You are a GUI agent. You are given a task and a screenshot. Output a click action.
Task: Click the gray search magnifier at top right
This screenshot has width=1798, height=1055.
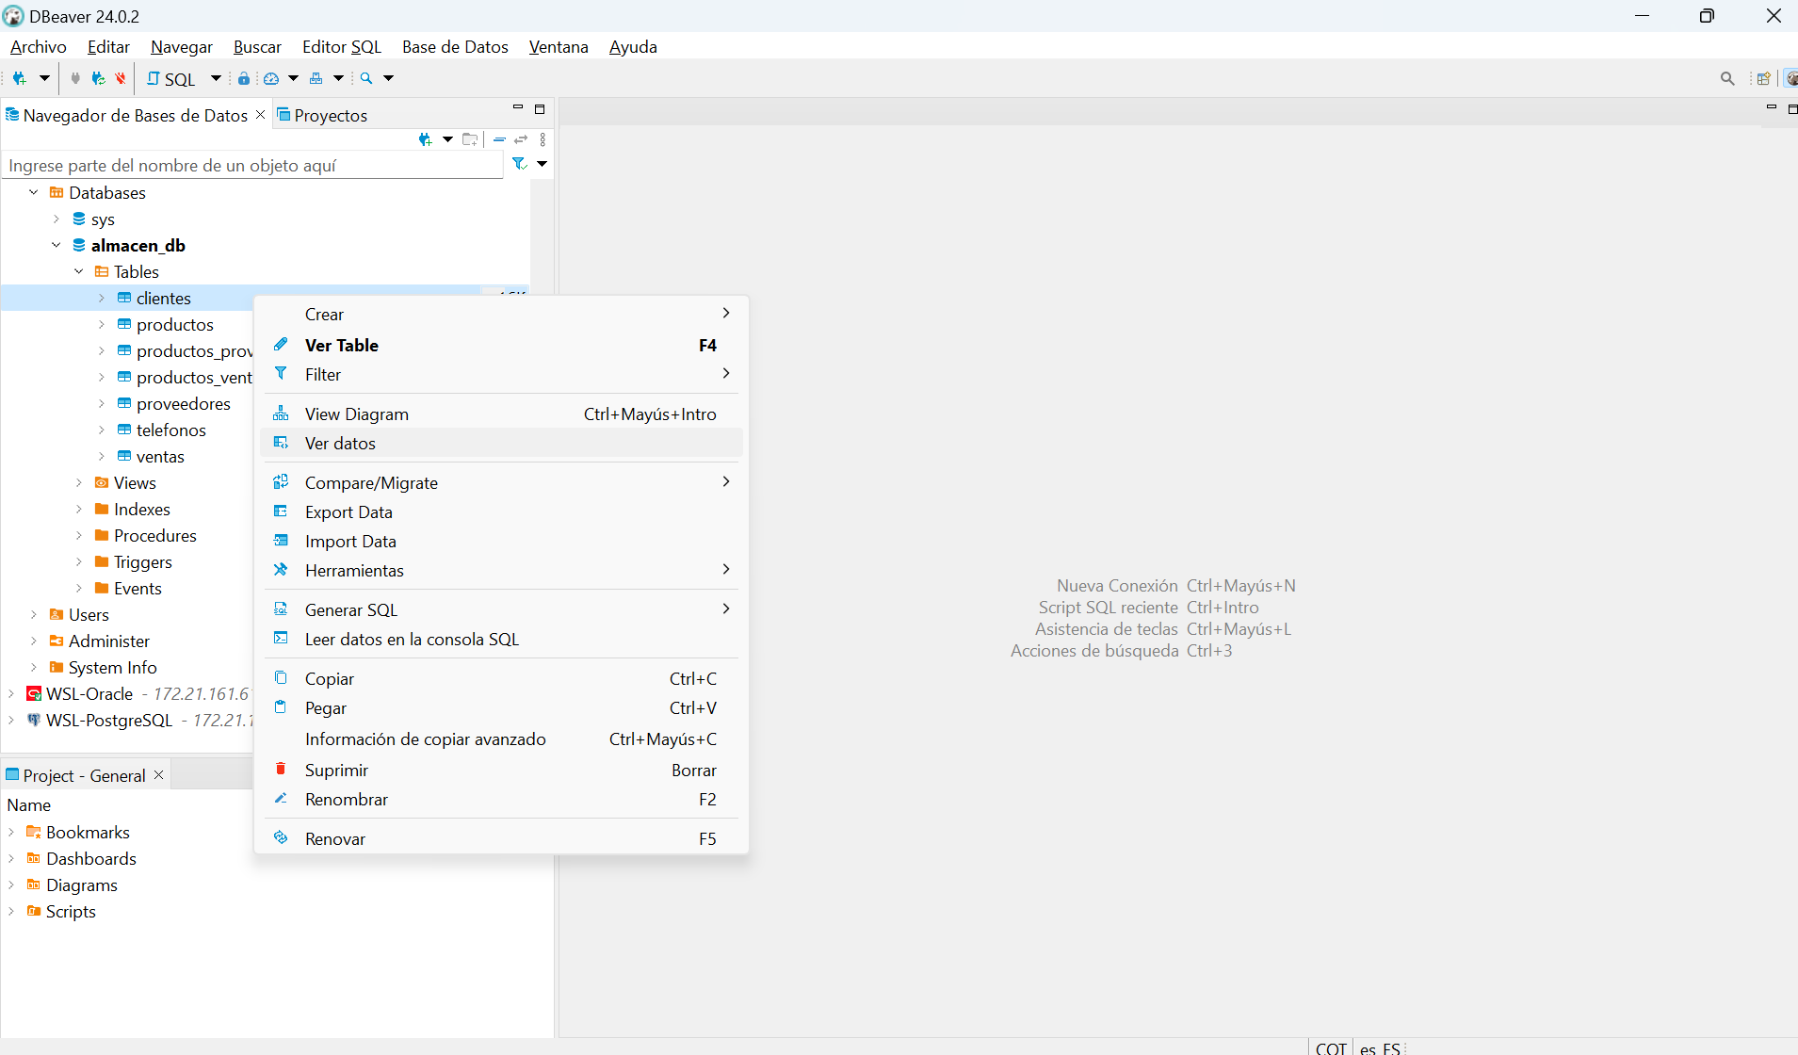(x=1727, y=78)
